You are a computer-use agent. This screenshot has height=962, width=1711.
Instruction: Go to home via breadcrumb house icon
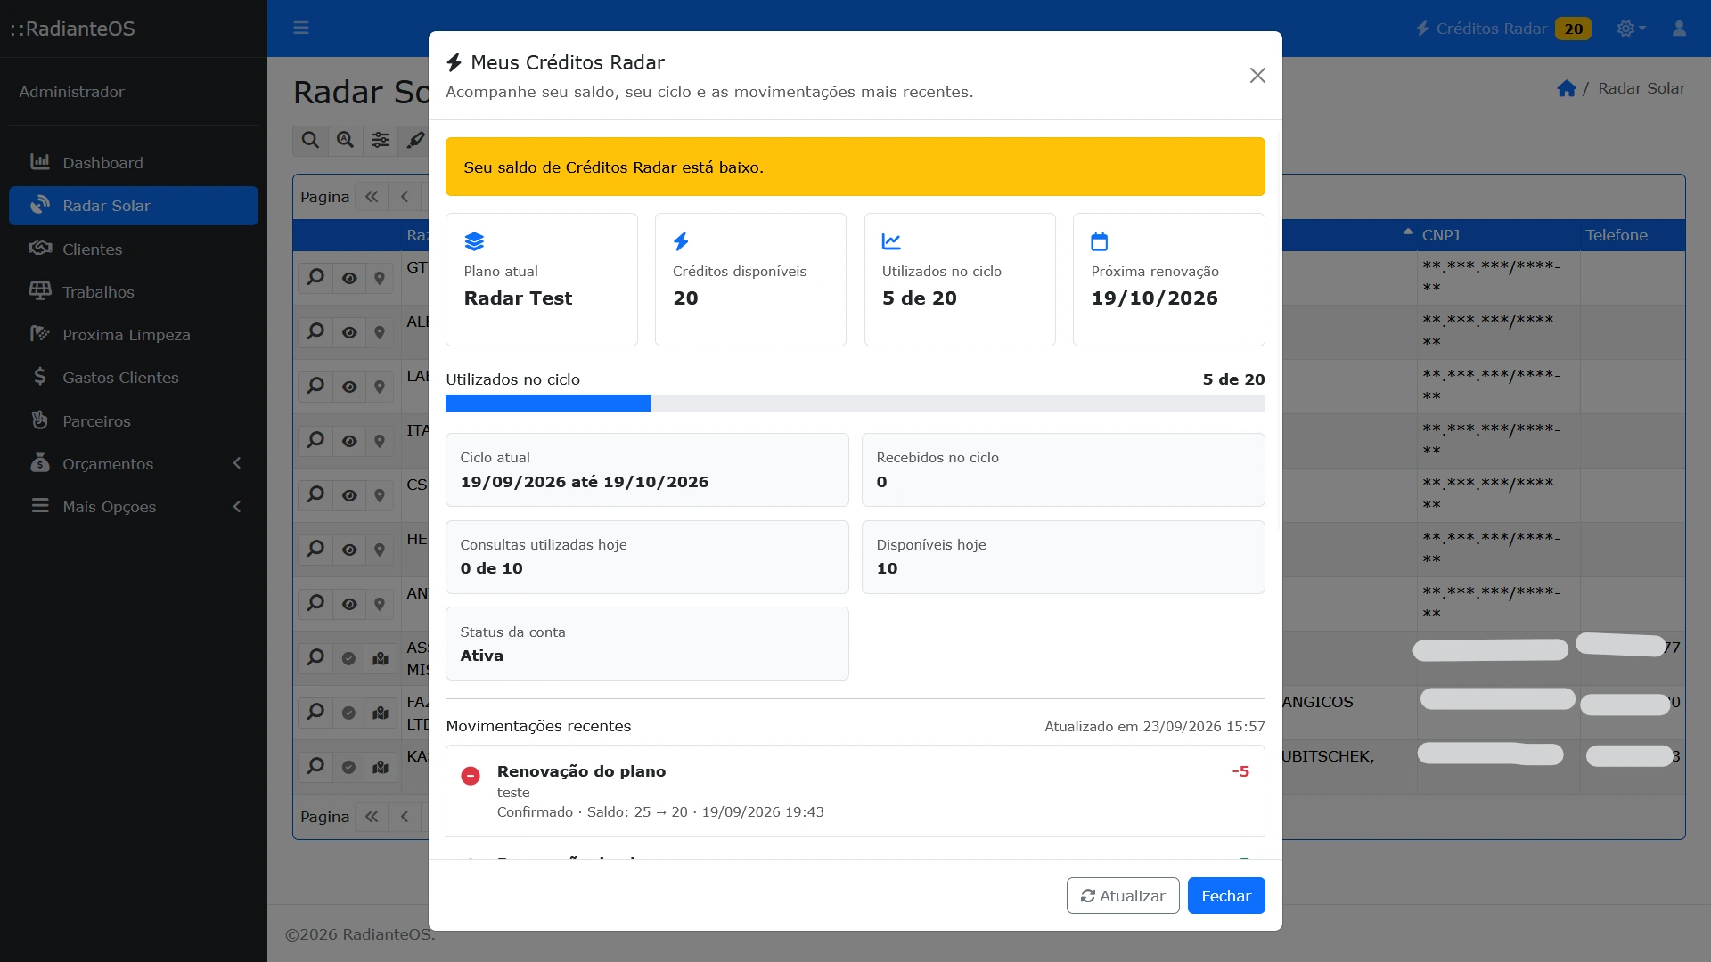(1567, 88)
